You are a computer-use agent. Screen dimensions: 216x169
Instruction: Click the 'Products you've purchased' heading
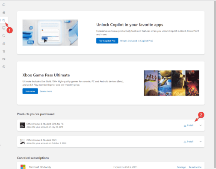[36, 114]
